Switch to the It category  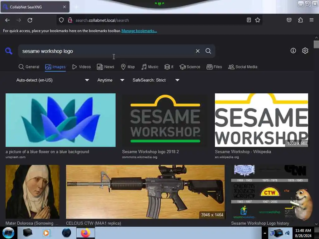tap(169, 67)
